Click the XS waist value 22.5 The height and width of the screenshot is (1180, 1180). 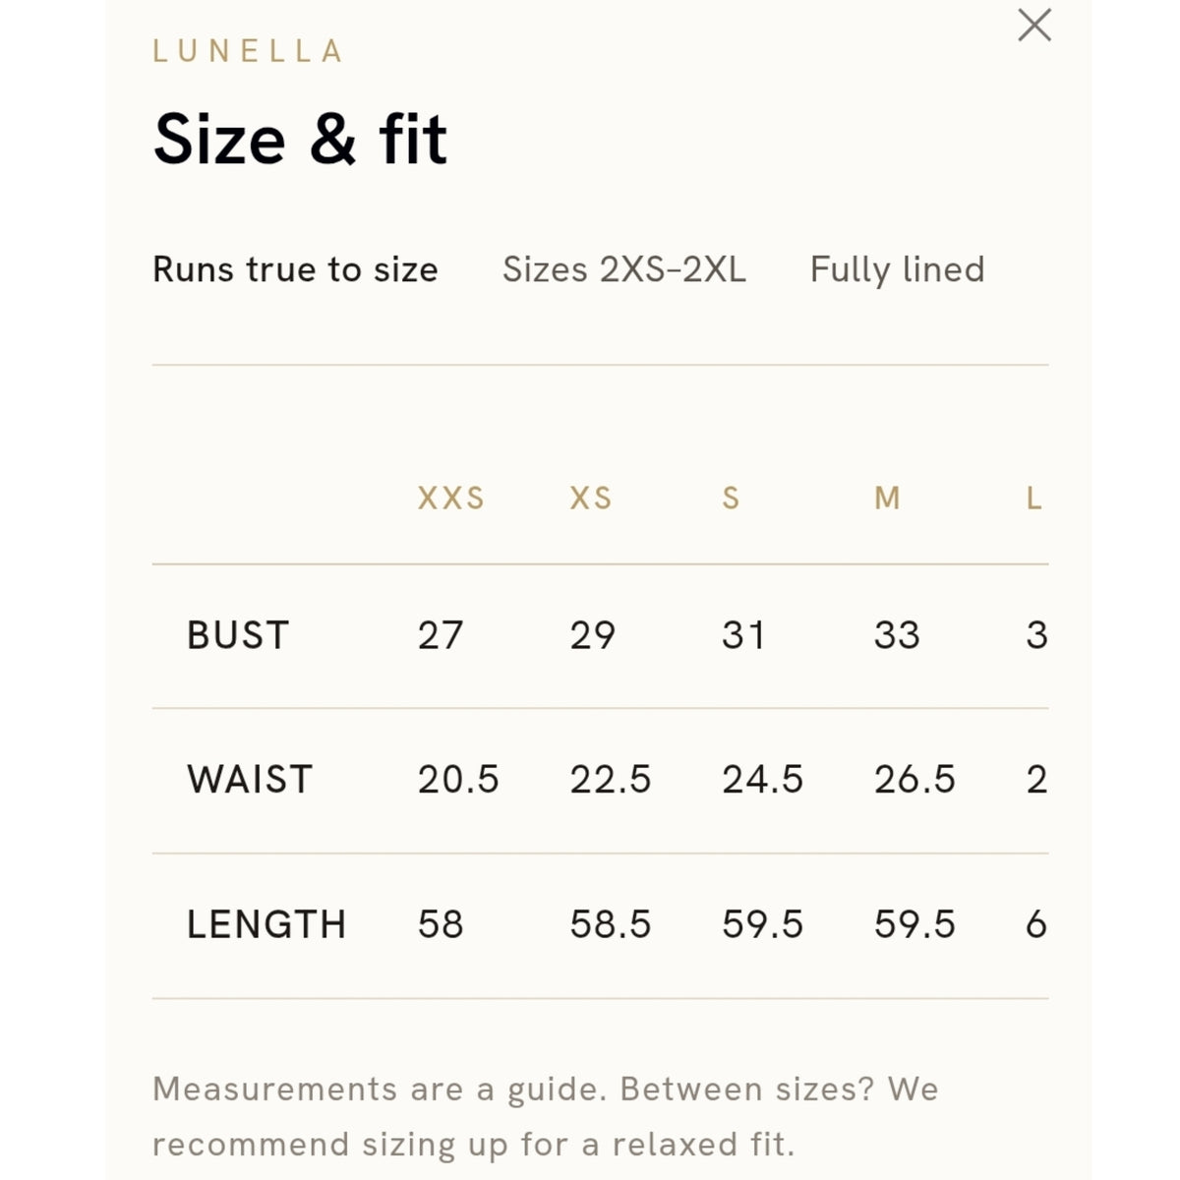(x=611, y=780)
